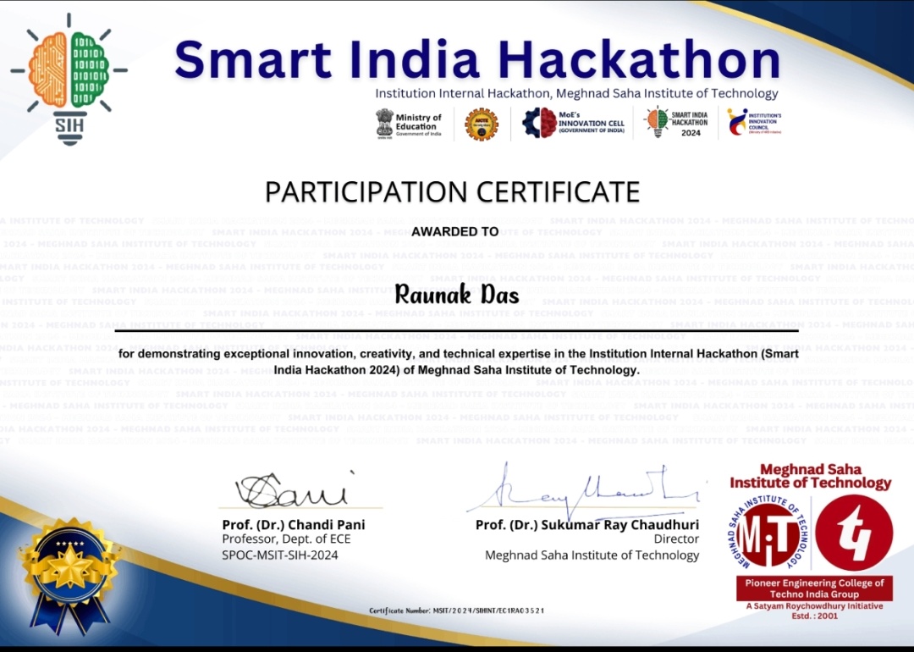Click 'Meghnad Saha Institute of Technology' under Director
The width and height of the screenshot is (914, 652).
coord(592,555)
